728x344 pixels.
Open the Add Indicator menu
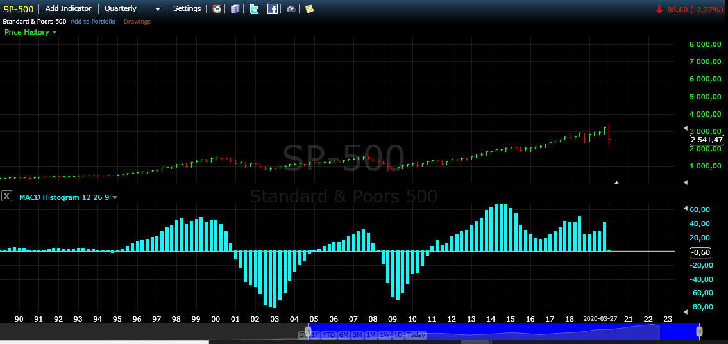(68, 9)
